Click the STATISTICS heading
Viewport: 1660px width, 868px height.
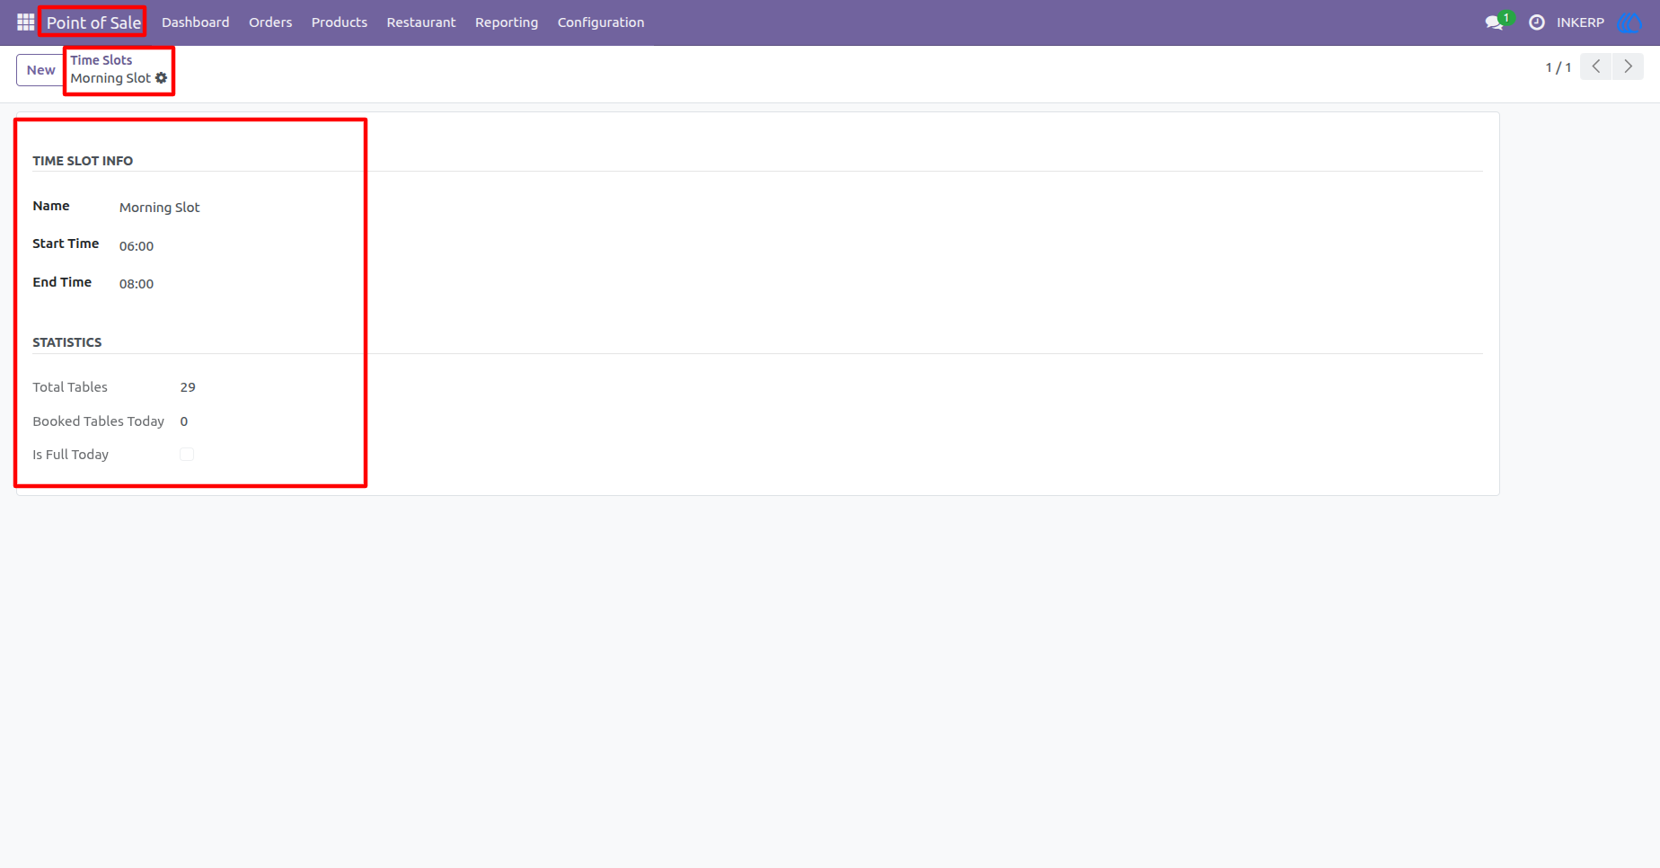coord(67,342)
